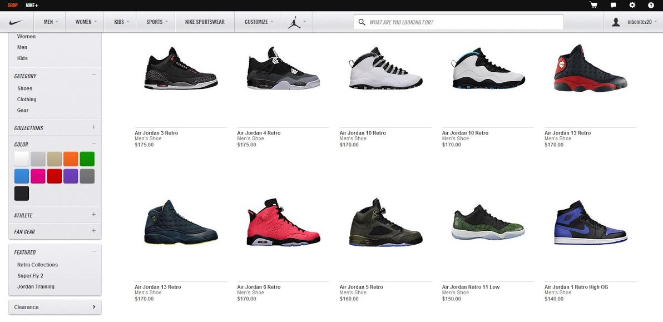The image size is (663, 322).
Task: Filter by Women in sidebar
Action: point(26,36)
